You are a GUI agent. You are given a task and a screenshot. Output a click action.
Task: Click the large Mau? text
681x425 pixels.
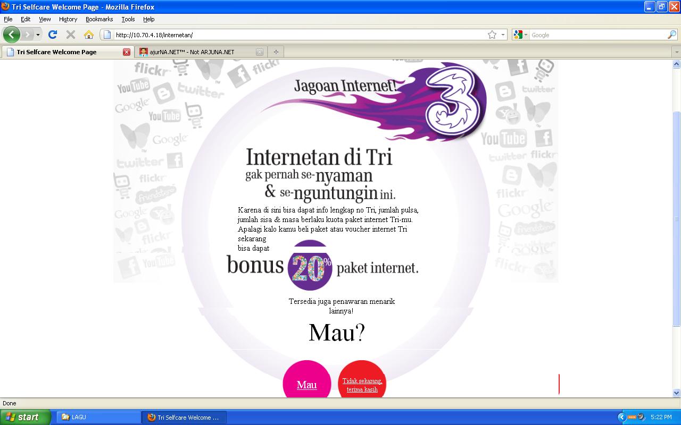pyautogui.click(x=337, y=333)
